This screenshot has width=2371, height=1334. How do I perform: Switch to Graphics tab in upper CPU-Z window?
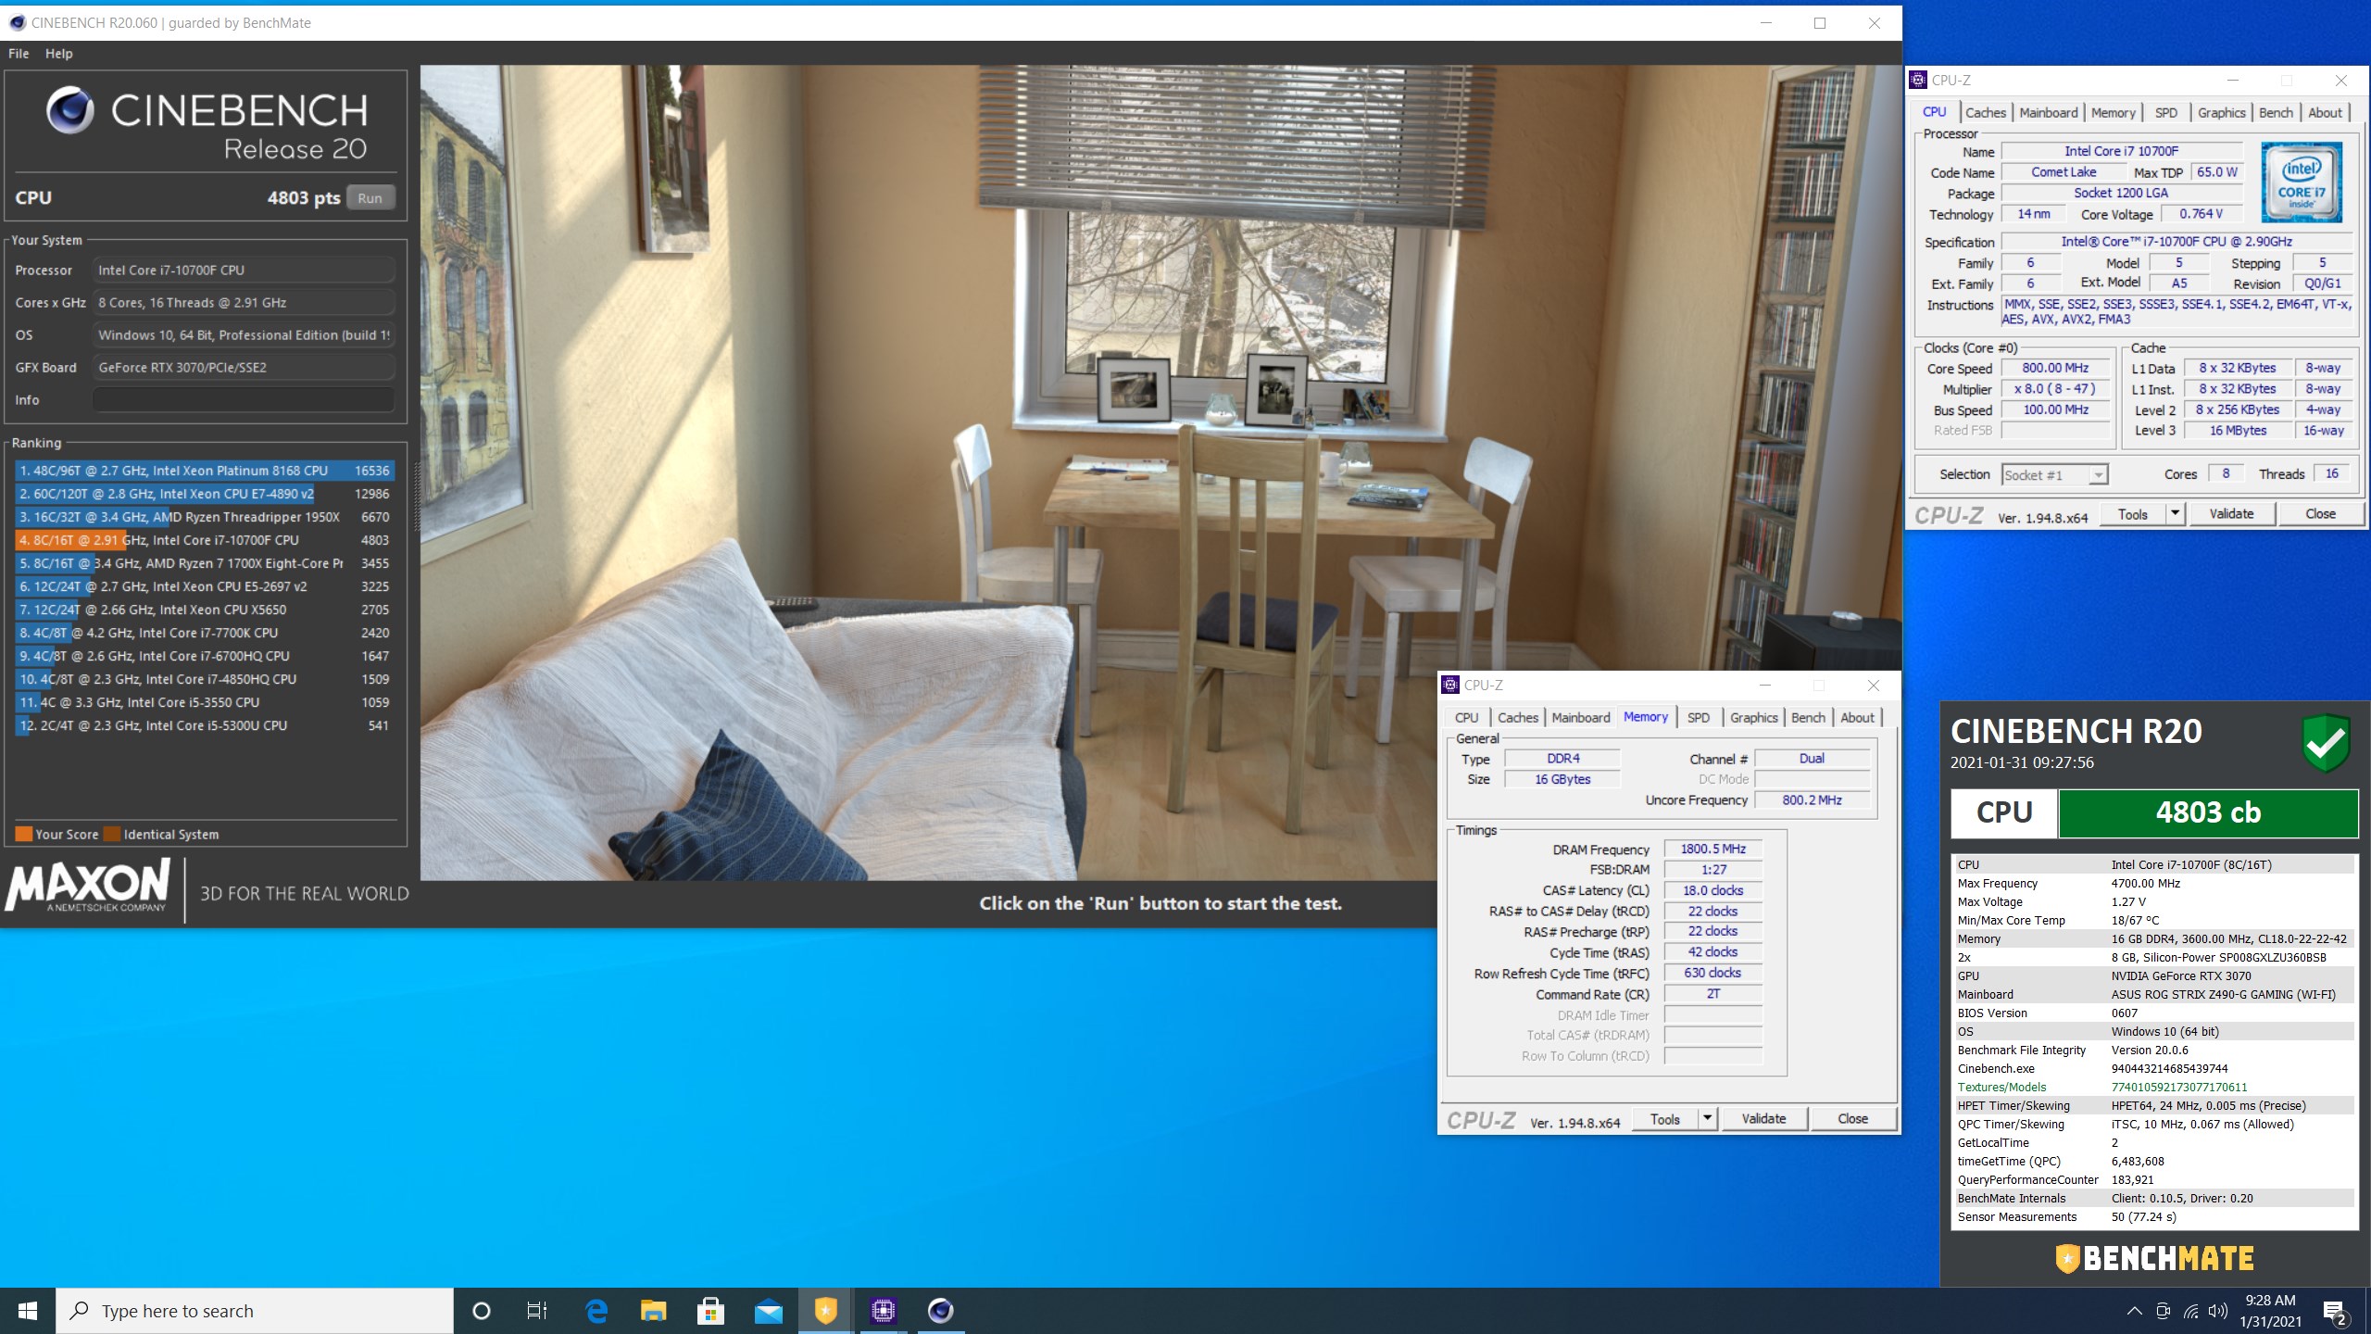[x=2222, y=113]
